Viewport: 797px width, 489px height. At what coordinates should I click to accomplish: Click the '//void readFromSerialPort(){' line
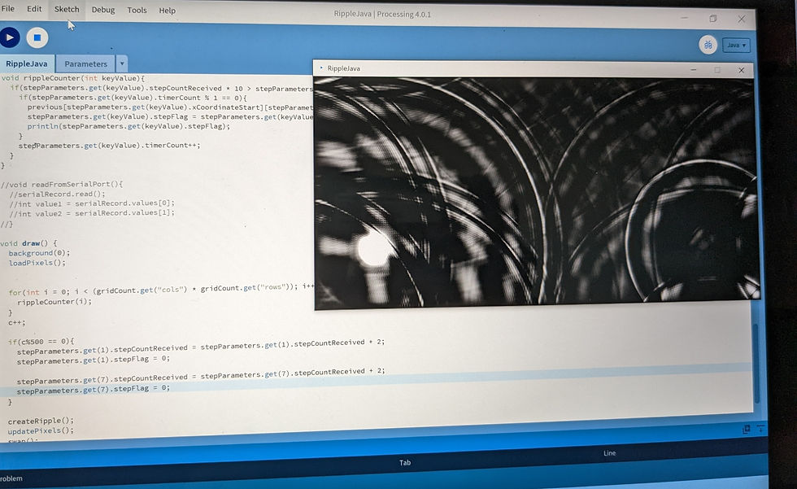pyautogui.click(x=62, y=184)
